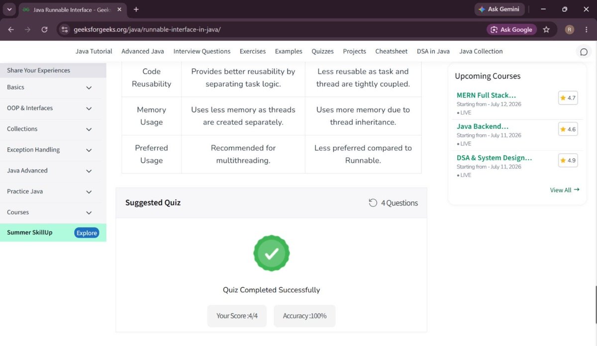Click the Suggested Quiz heading

pyautogui.click(x=153, y=203)
